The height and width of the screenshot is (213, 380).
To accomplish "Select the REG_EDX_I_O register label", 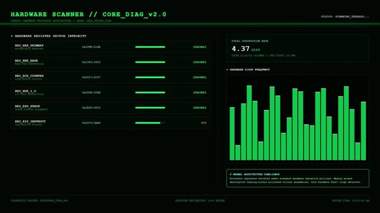I will click(x=25, y=91).
